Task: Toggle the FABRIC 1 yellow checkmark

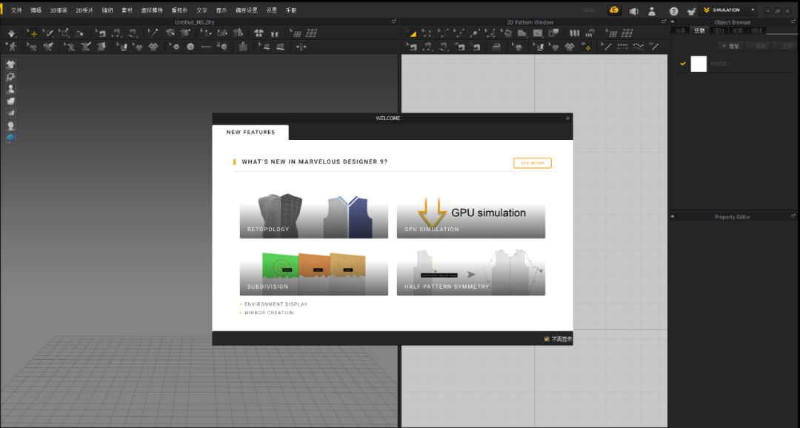Action: pyautogui.click(x=683, y=64)
